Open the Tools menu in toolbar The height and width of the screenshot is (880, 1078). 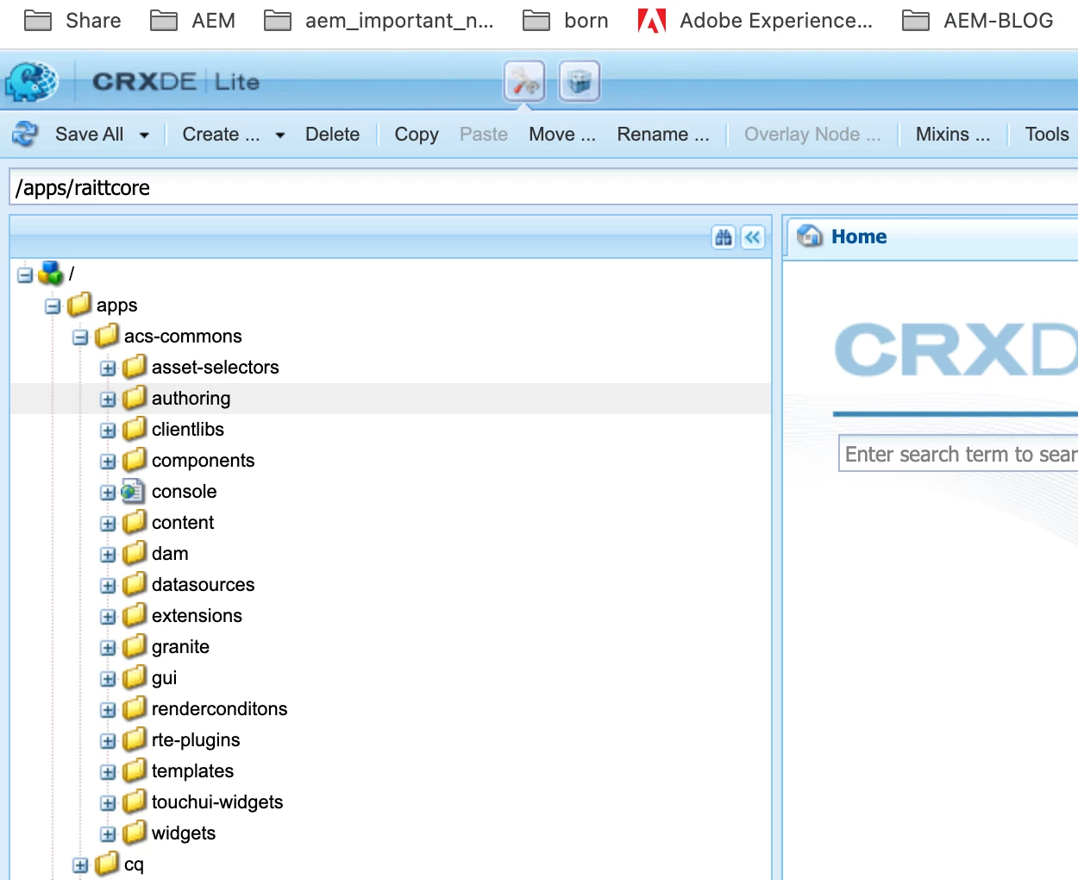(1047, 134)
